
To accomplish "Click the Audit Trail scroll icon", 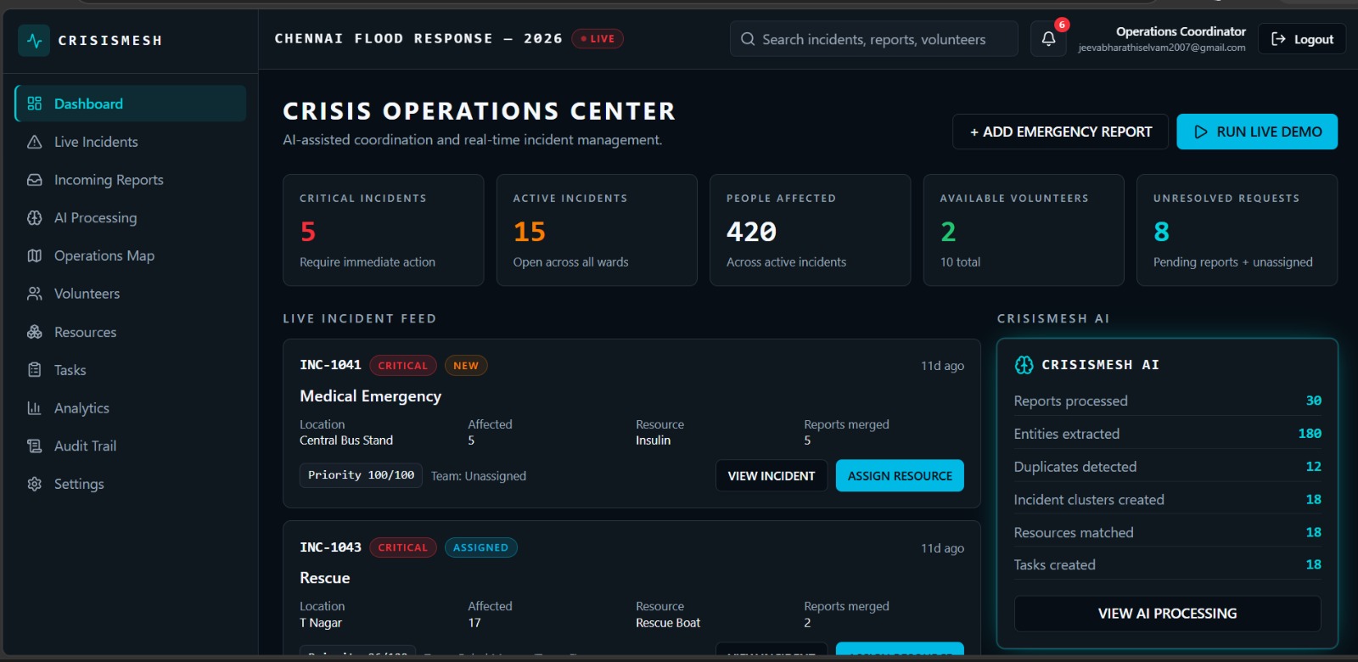I will [x=35, y=446].
